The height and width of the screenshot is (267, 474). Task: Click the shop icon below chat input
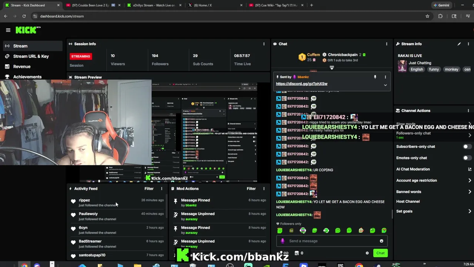point(297,253)
